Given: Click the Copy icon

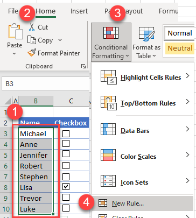Looking at the screenshot, I should pyautogui.click(x=32, y=40).
